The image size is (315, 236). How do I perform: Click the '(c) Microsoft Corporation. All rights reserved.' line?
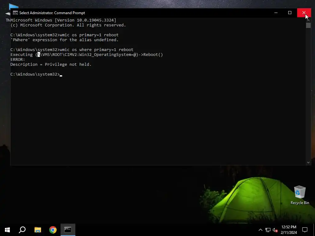68,25
